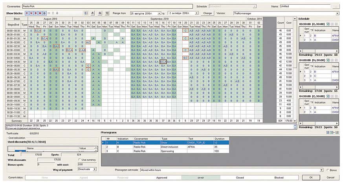Open the Version dropdown Traffic-manager

[x=337, y=14]
